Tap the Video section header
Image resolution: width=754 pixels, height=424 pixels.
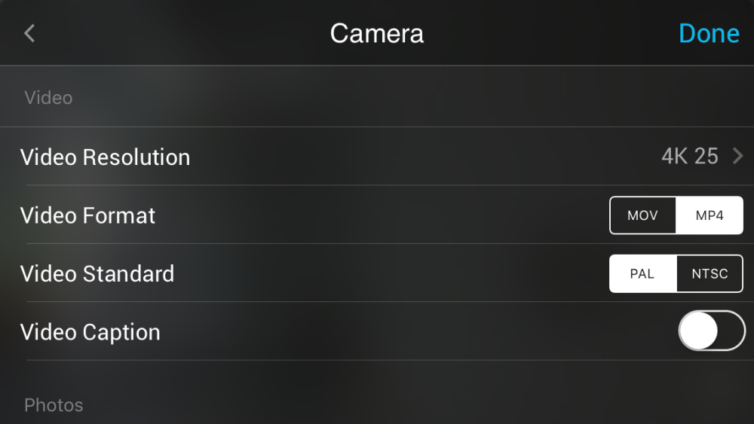pos(48,97)
